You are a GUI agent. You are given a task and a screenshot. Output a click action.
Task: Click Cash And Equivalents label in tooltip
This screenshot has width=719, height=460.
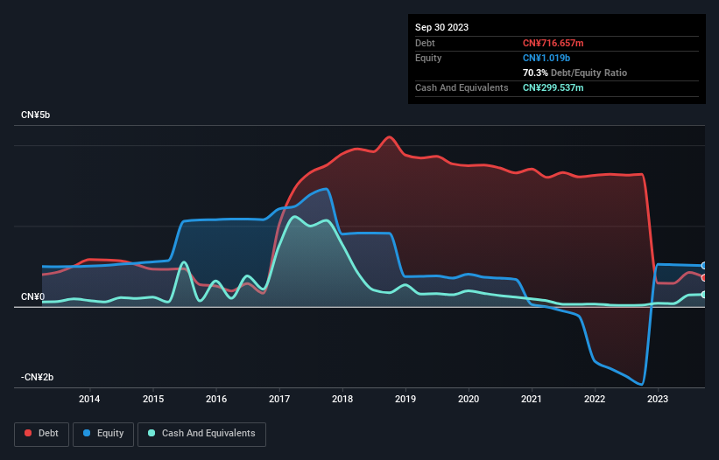tap(462, 87)
